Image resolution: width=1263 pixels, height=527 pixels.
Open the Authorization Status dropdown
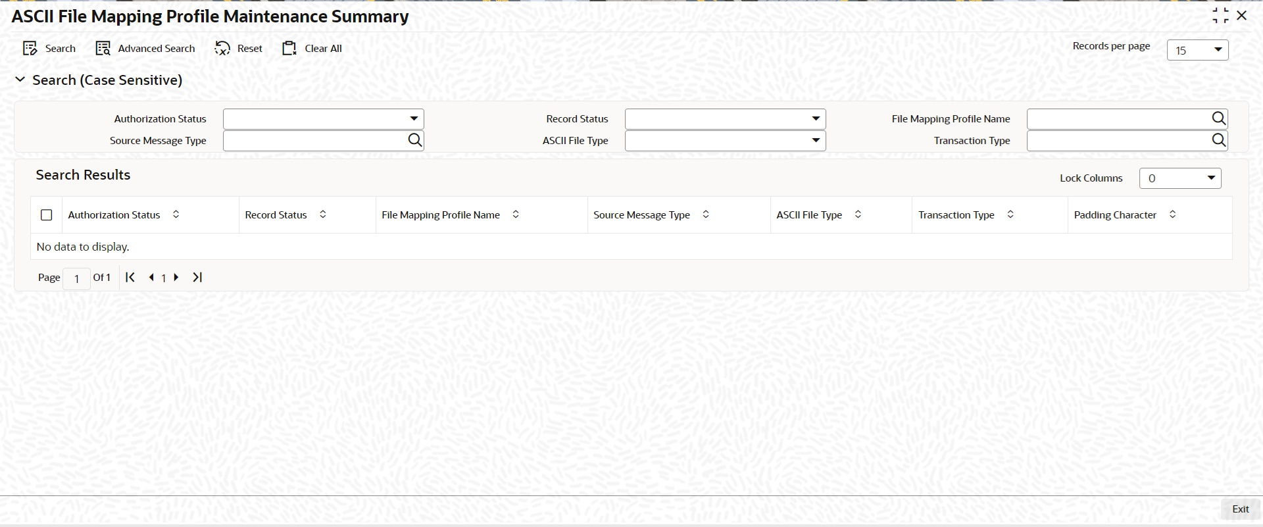coord(323,119)
